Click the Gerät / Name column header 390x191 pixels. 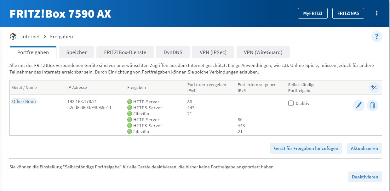pyautogui.click(x=25, y=87)
